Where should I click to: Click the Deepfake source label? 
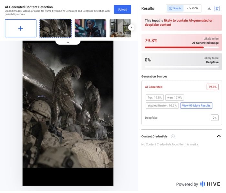point(151,118)
